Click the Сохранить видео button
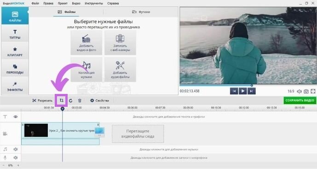317x169 pixels. 300,100
